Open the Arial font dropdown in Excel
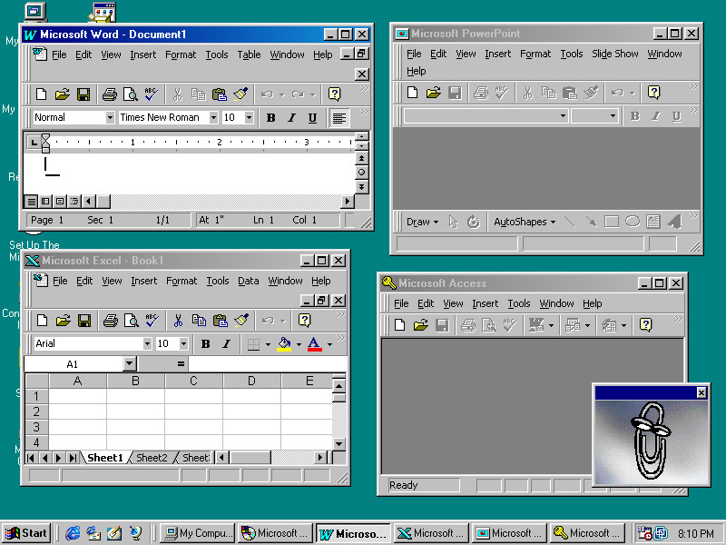Image resolution: width=726 pixels, height=545 pixels. pos(147,344)
